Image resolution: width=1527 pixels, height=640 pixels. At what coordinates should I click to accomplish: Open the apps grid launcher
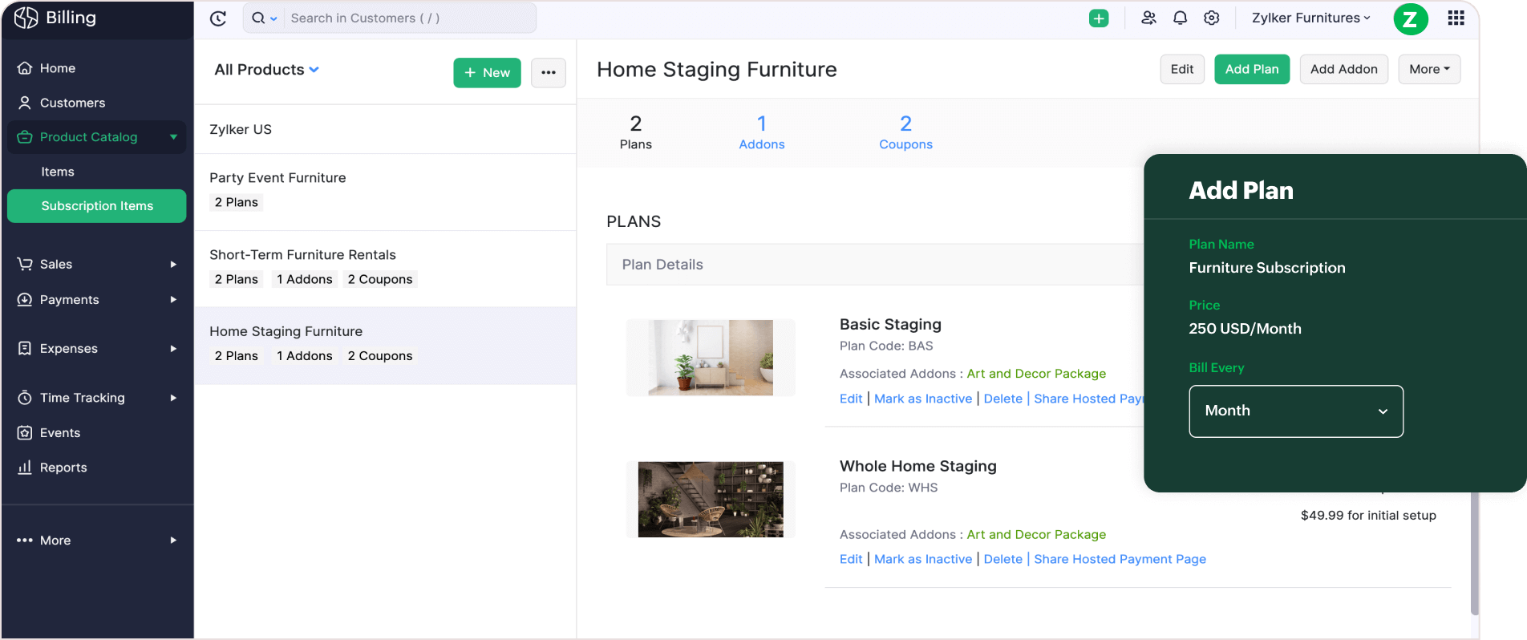(x=1456, y=18)
